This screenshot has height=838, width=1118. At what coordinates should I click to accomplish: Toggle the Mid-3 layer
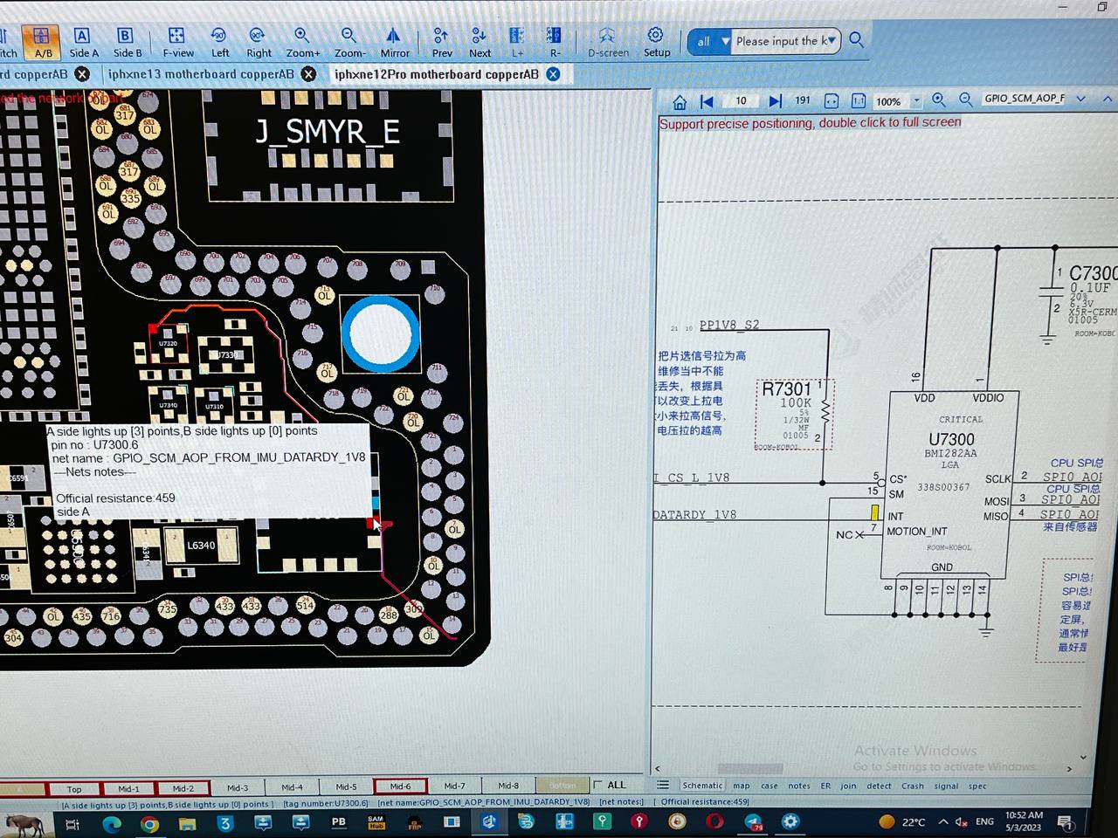click(238, 787)
